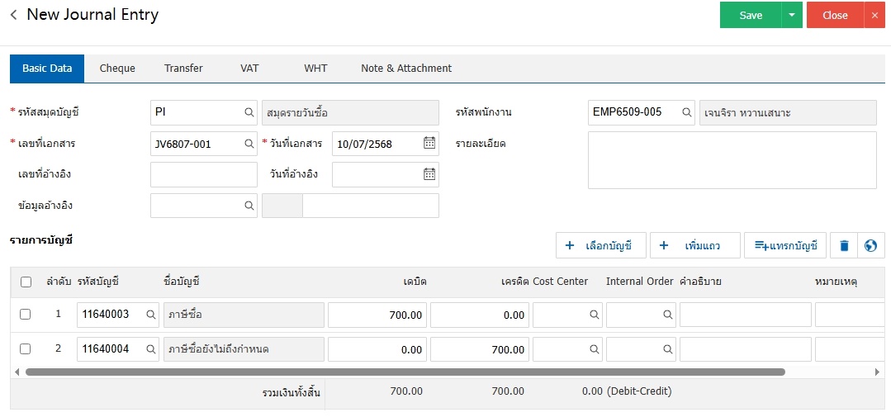Open the Note & Attachment tab
This screenshot has height=417, width=891.
(x=406, y=69)
